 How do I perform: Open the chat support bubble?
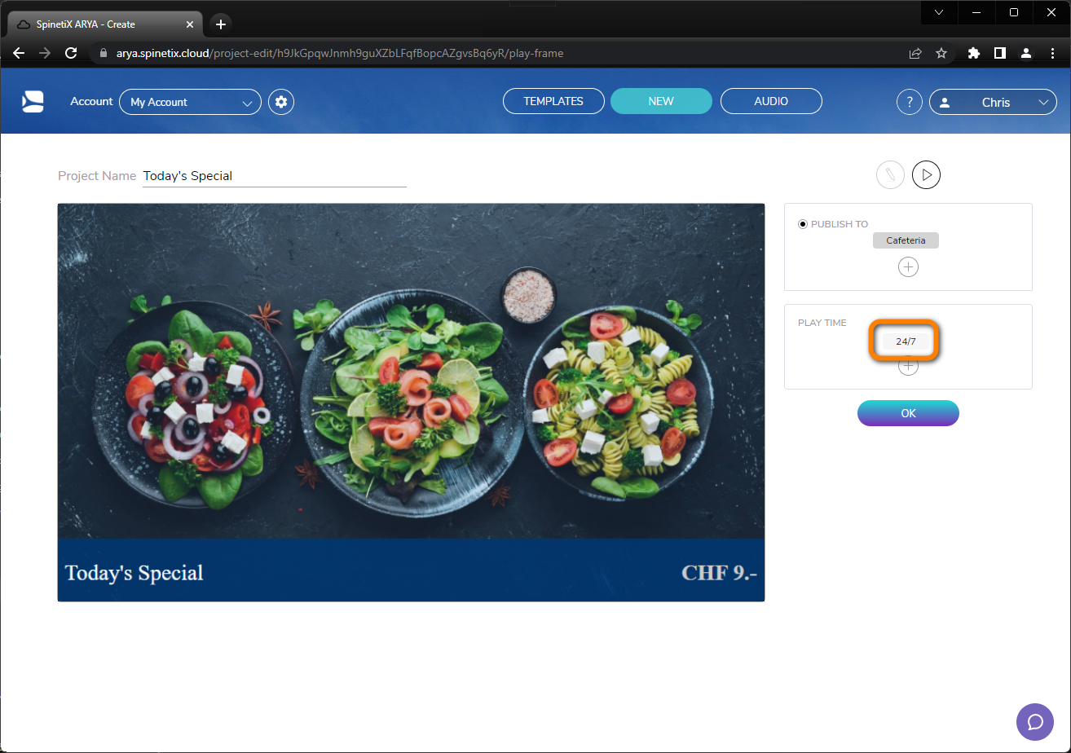(1034, 721)
